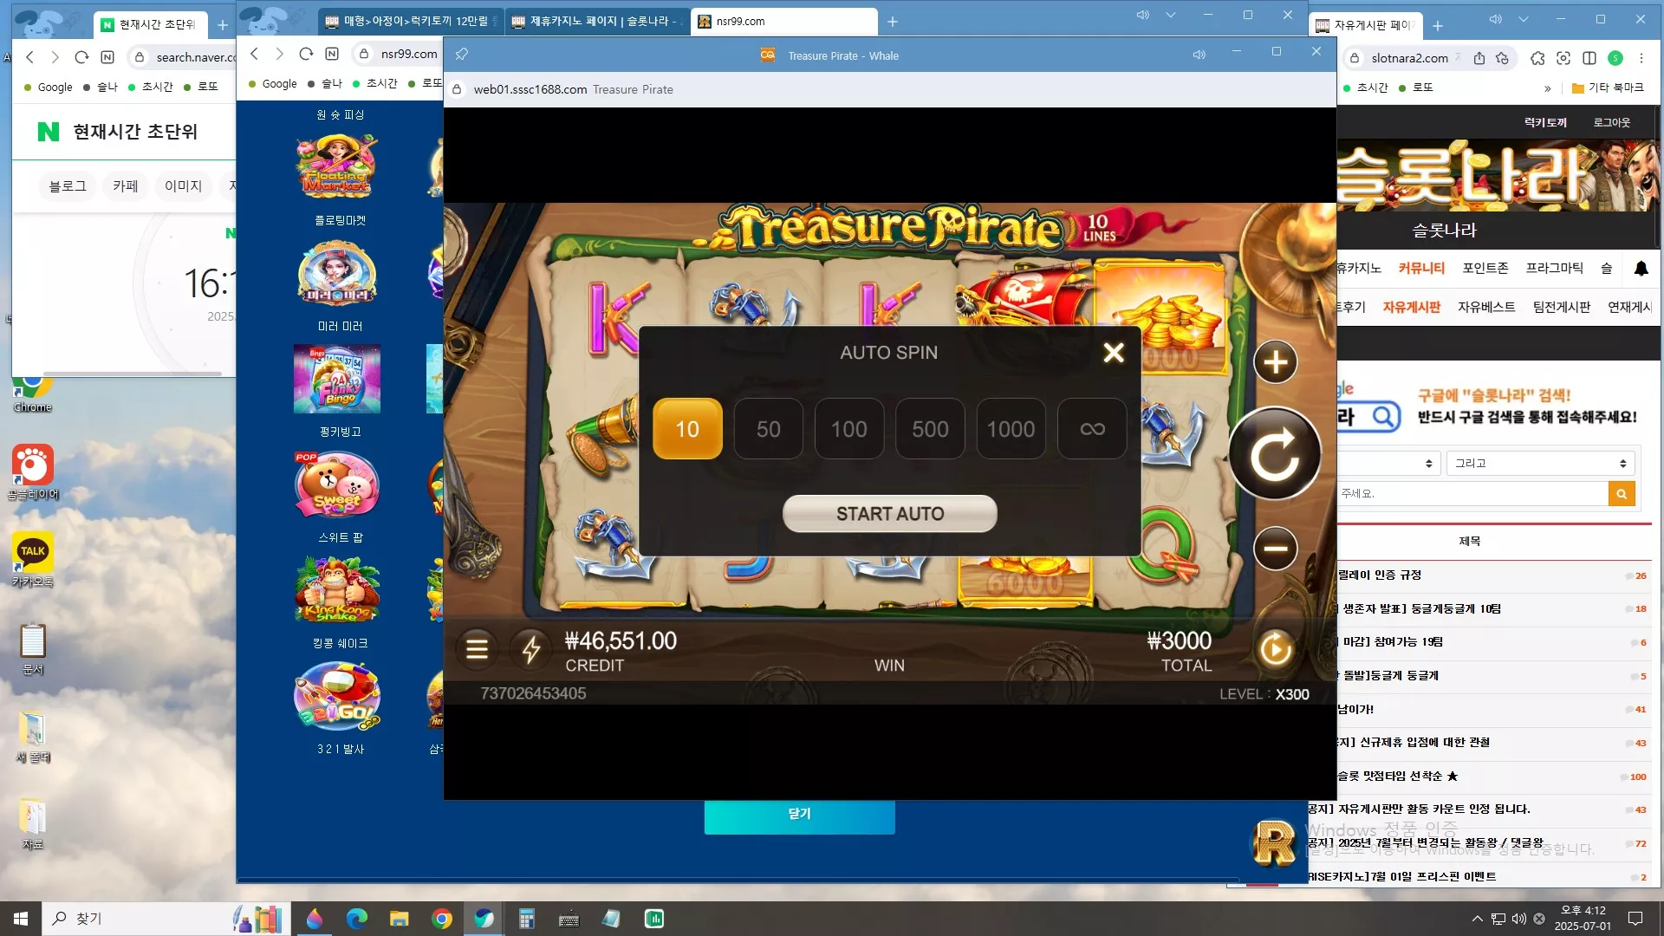This screenshot has height=936, width=1664.
Task: Open notification bell on slotnara
Action: (x=1641, y=269)
